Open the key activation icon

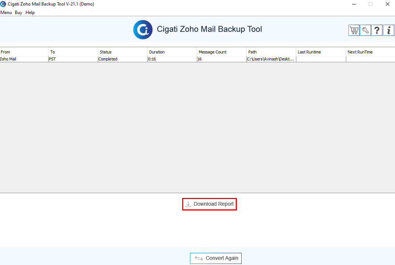(x=365, y=30)
